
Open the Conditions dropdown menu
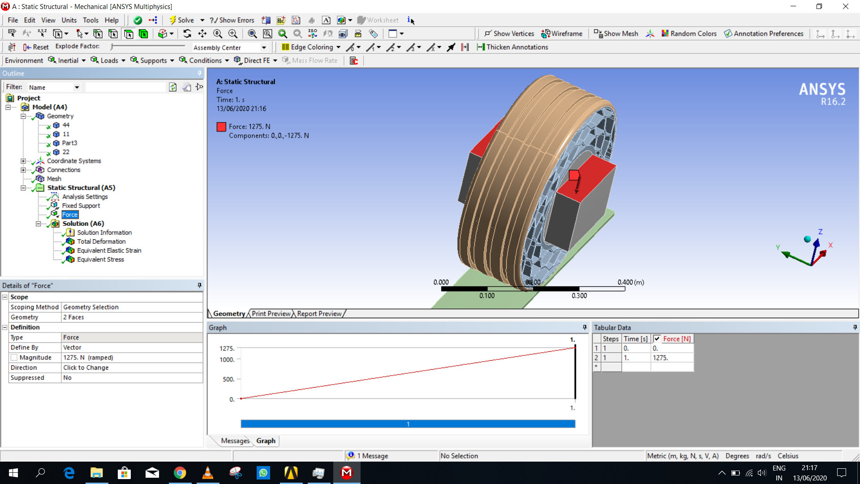coord(204,60)
